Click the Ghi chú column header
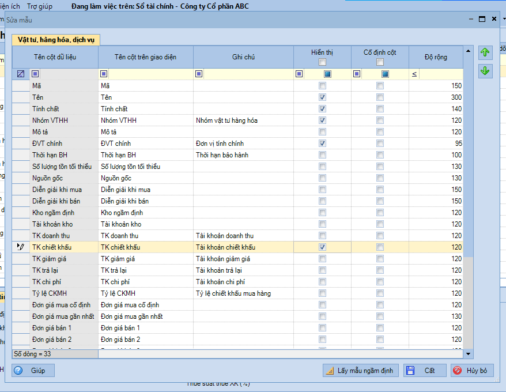Screen dimensions: 506x392 [x=243, y=57]
